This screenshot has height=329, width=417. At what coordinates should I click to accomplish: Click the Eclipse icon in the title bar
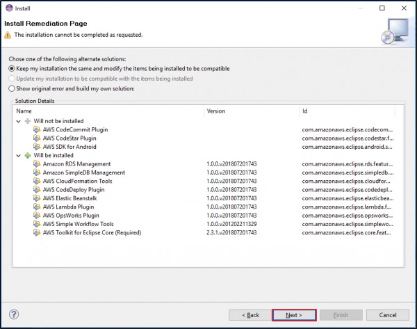pos(9,8)
